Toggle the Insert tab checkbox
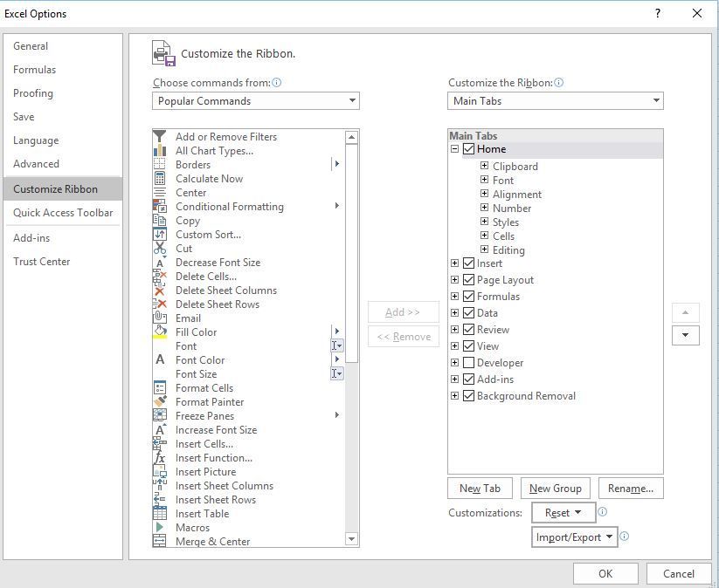This screenshot has height=588, width=719. pyautogui.click(x=468, y=263)
